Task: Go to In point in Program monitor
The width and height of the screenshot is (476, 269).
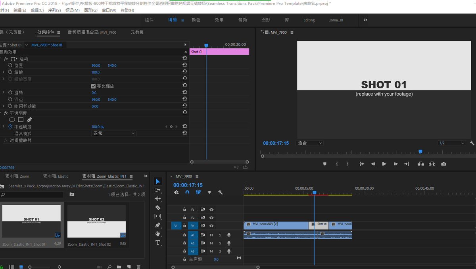Action: pyautogui.click(x=362, y=164)
